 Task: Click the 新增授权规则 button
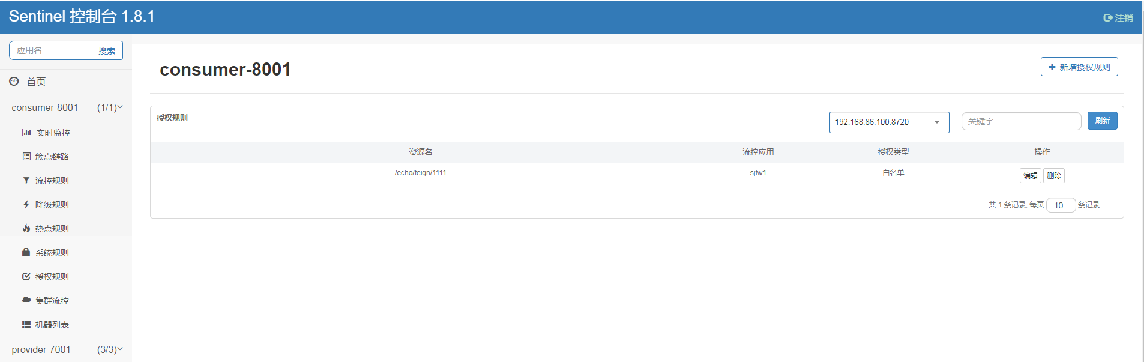click(1079, 67)
